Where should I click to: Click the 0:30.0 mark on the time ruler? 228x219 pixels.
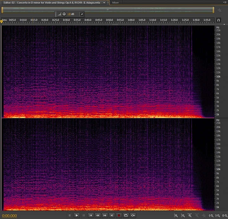[x=66, y=20]
